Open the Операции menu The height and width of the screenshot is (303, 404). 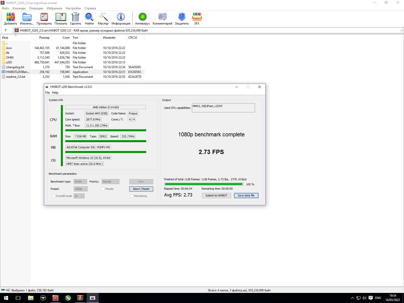[x=36, y=8]
